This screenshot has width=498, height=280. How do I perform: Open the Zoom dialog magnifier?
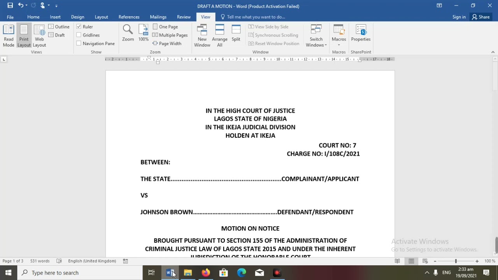click(128, 33)
